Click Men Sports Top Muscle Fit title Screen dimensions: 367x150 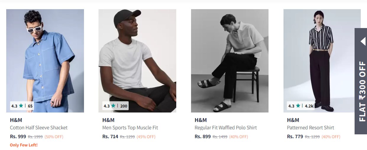130,128
